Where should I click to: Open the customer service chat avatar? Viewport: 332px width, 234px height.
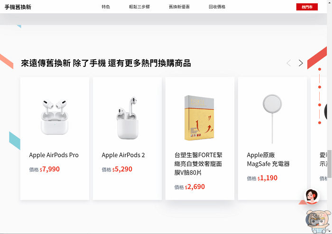pyautogui.click(x=312, y=197)
